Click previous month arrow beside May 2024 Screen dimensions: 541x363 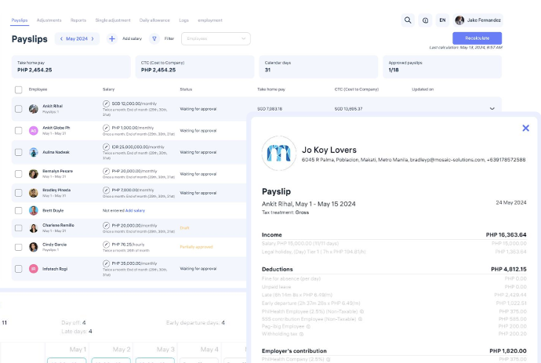click(61, 38)
